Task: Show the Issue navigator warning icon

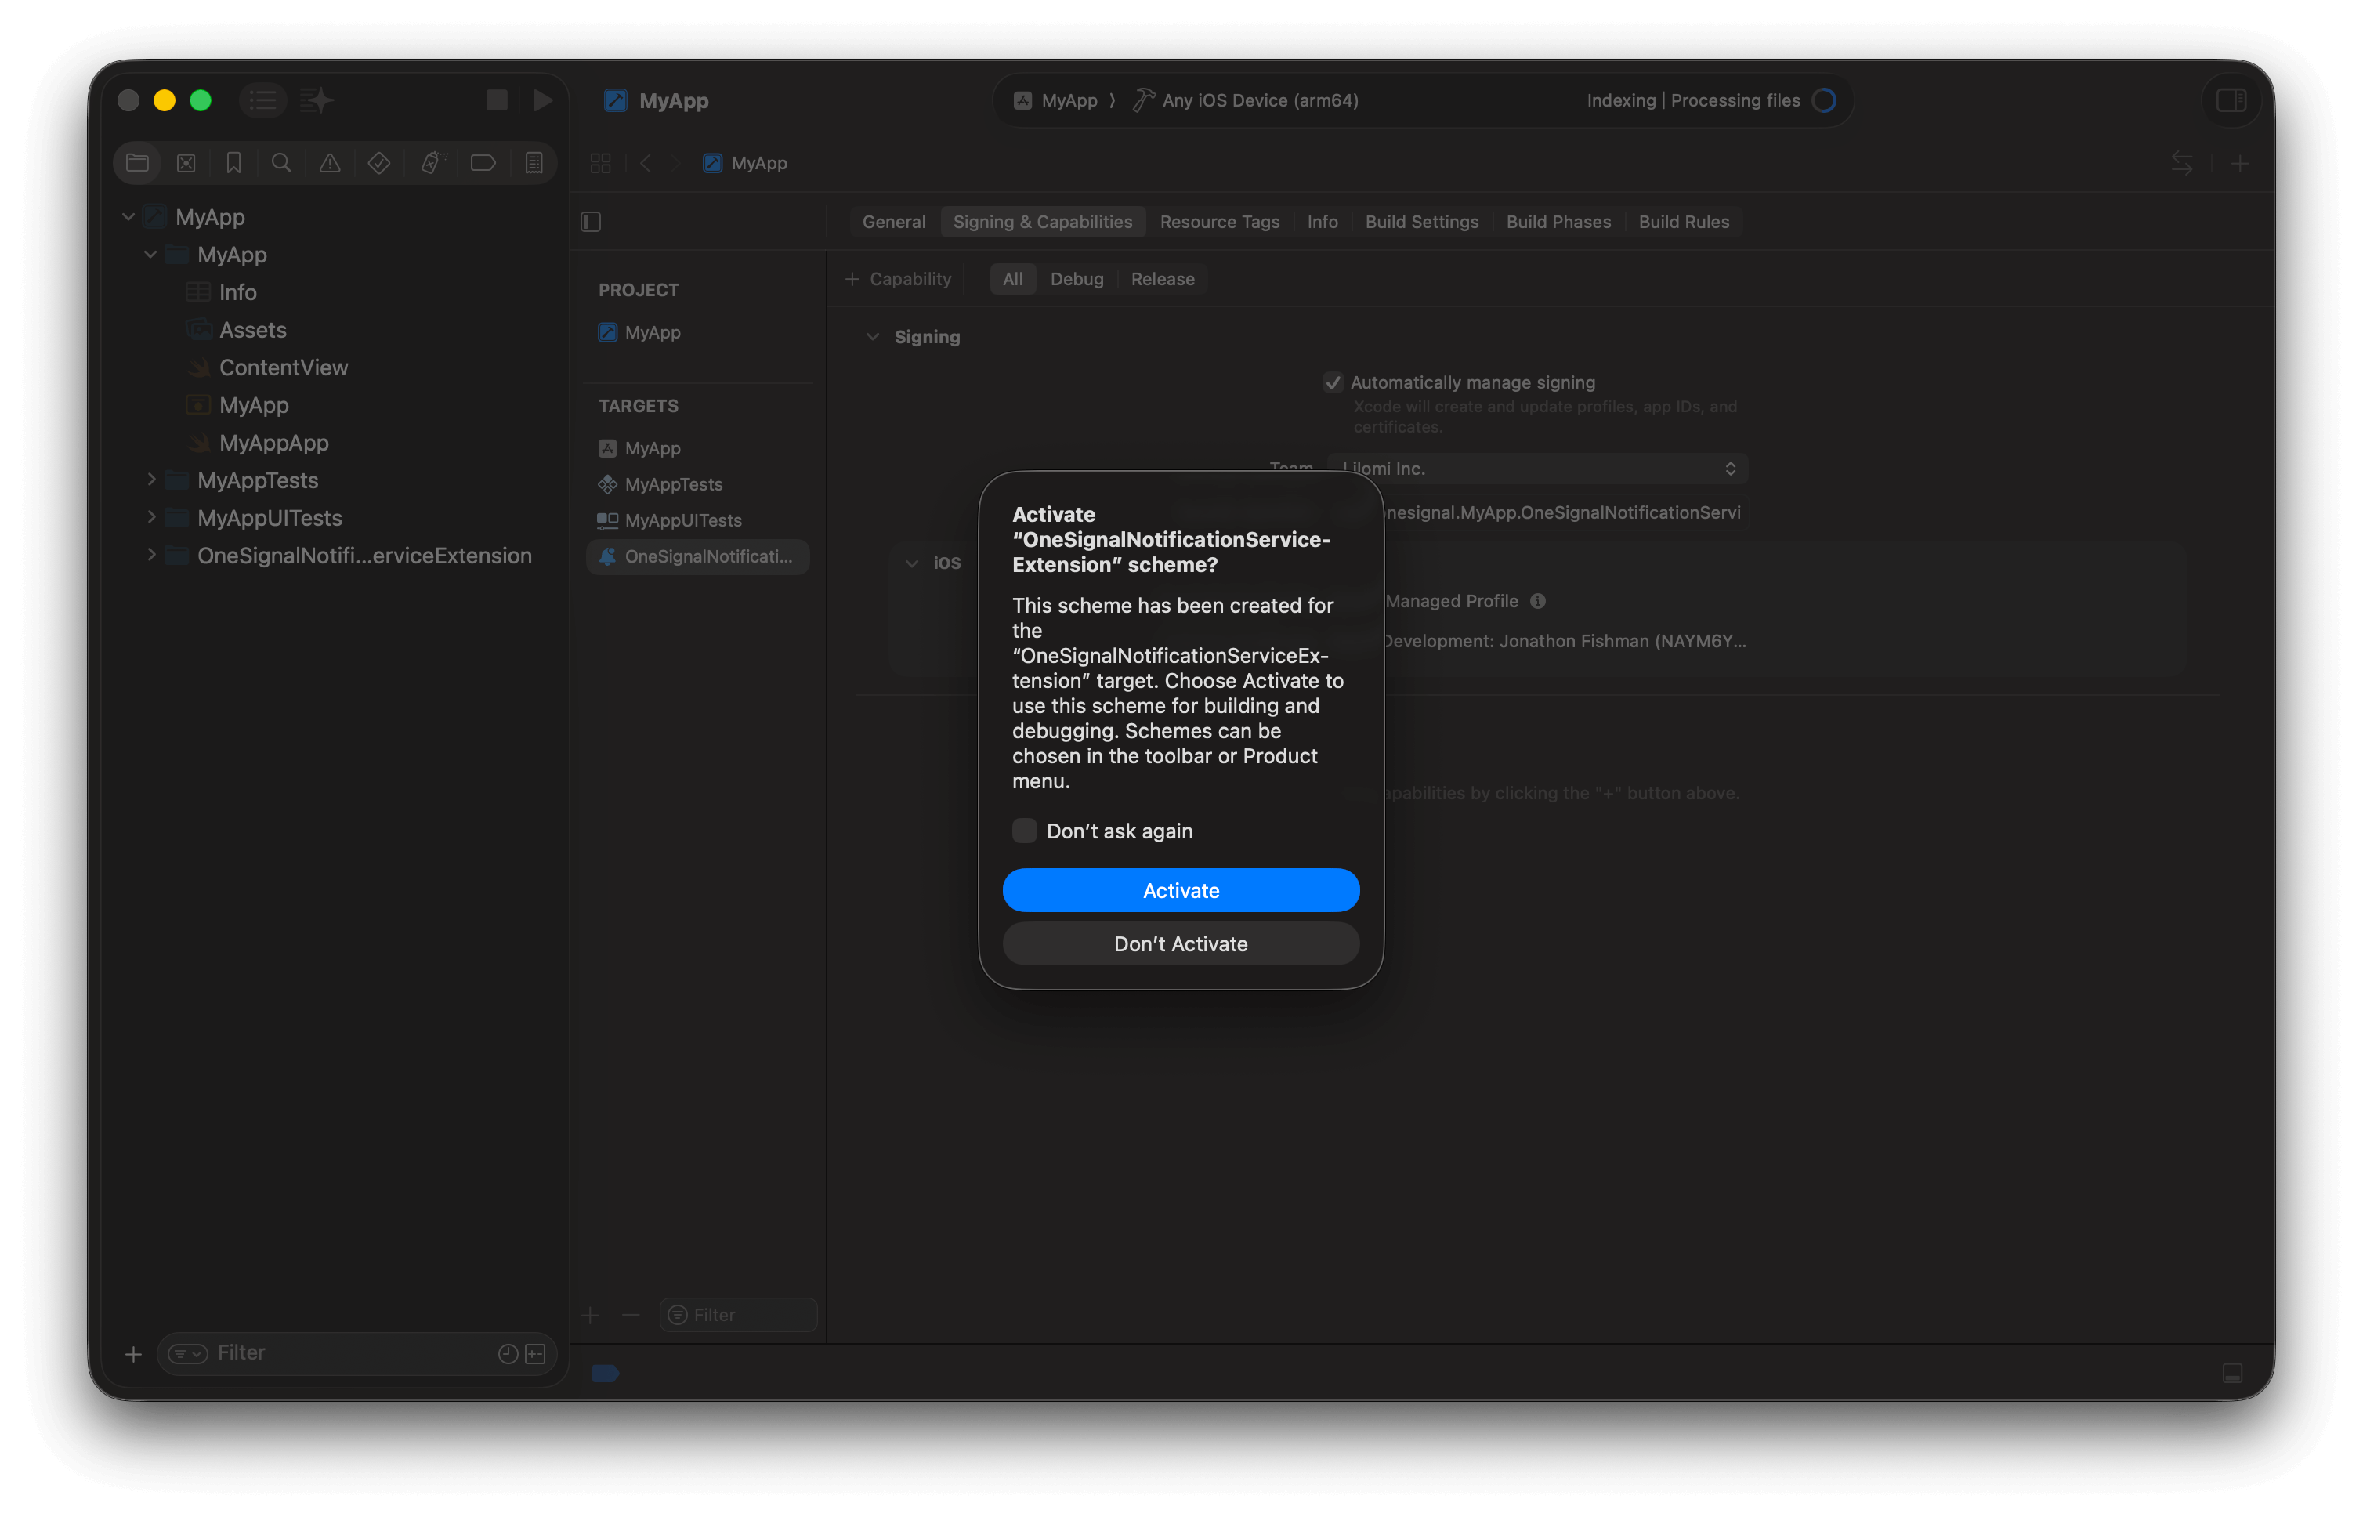Action: click(x=329, y=162)
